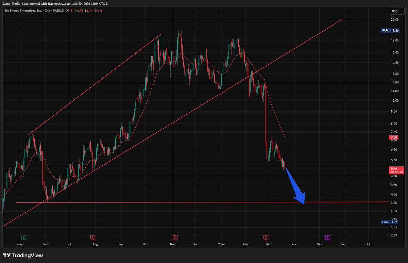Click the 2026 time axis label
The width and height of the screenshot is (408, 263).
click(x=222, y=244)
